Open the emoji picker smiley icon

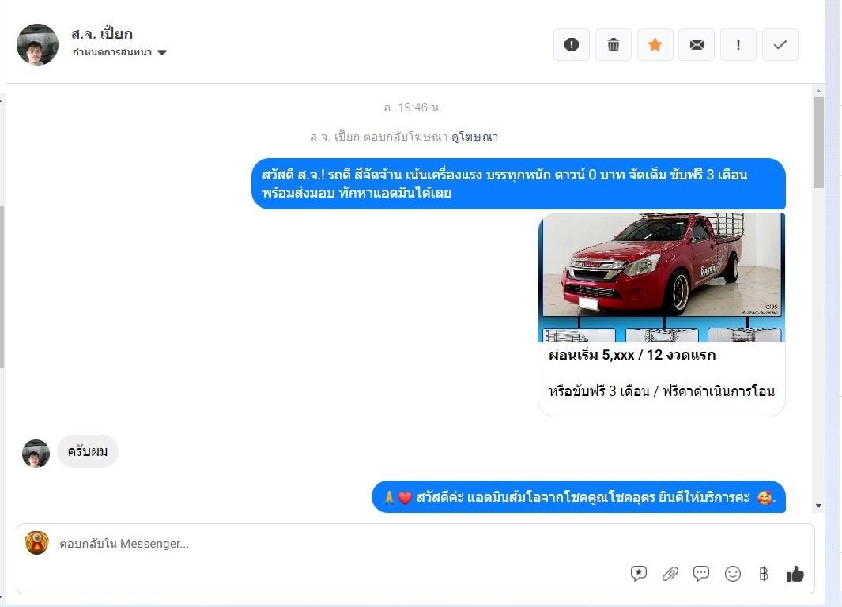pyautogui.click(x=733, y=574)
